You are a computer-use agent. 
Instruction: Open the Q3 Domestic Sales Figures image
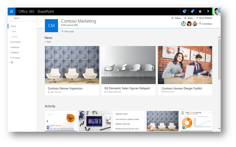click(128, 65)
